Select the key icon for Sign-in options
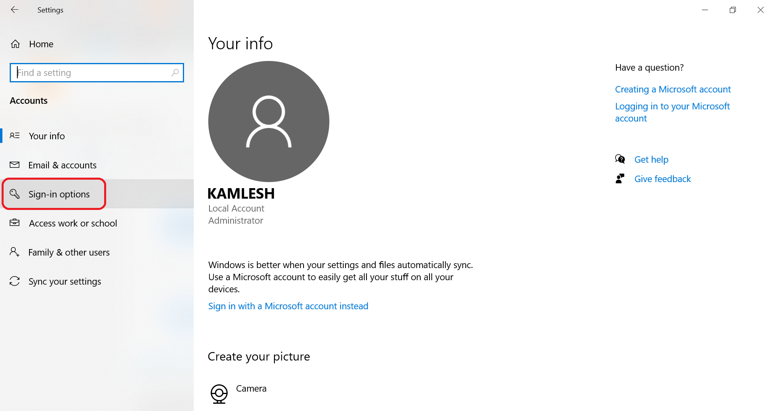The height and width of the screenshot is (411, 775). click(15, 194)
